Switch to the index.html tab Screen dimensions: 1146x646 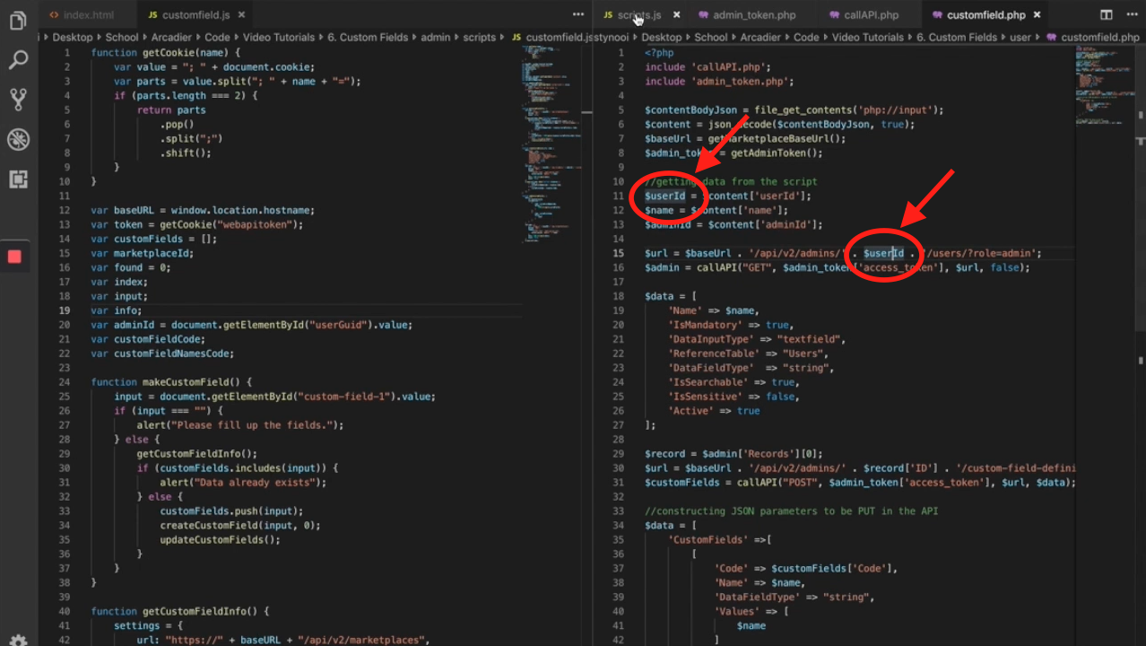point(87,15)
